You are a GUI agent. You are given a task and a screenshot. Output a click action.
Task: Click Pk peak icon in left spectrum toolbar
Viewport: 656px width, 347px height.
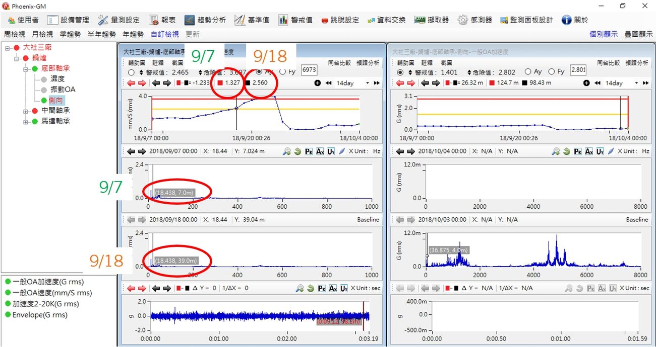309,151
